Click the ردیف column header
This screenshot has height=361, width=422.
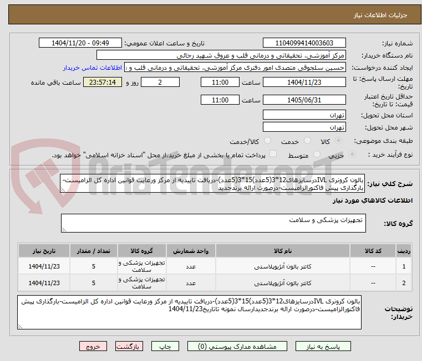pos(404,251)
